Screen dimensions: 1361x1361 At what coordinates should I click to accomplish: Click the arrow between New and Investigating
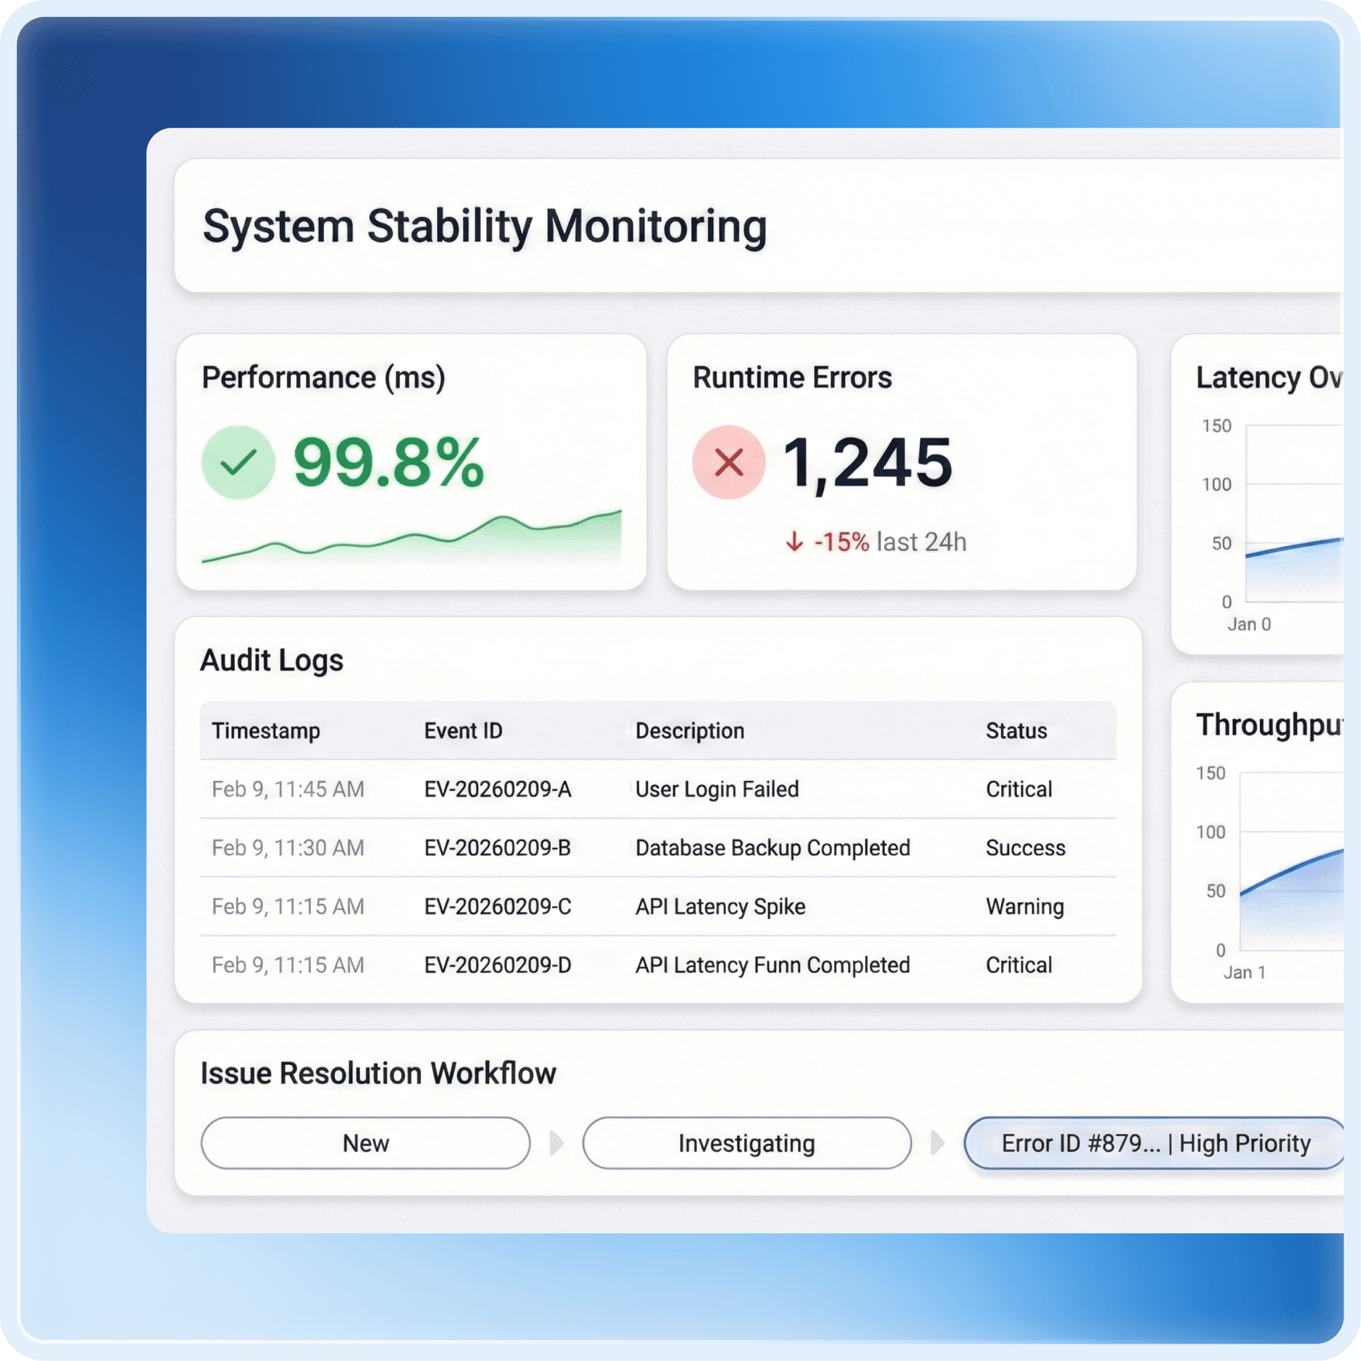tap(556, 1142)
